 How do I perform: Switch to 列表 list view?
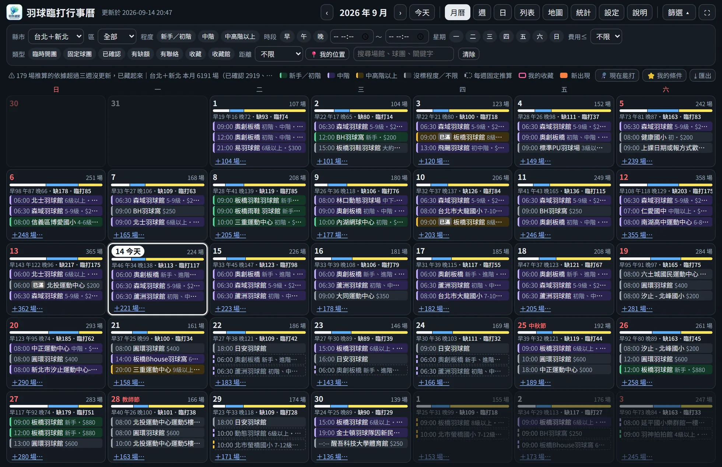pos(527,13)
